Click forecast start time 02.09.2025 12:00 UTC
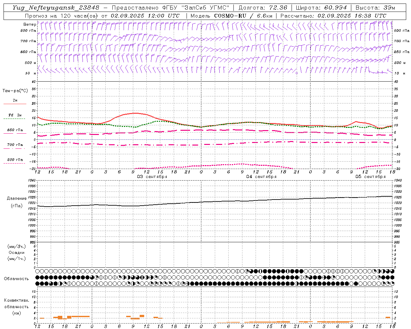This screenshot has width=411, height=329. [x=145, y=16]
